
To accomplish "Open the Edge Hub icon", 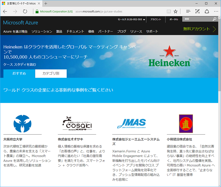I will 188,11.
